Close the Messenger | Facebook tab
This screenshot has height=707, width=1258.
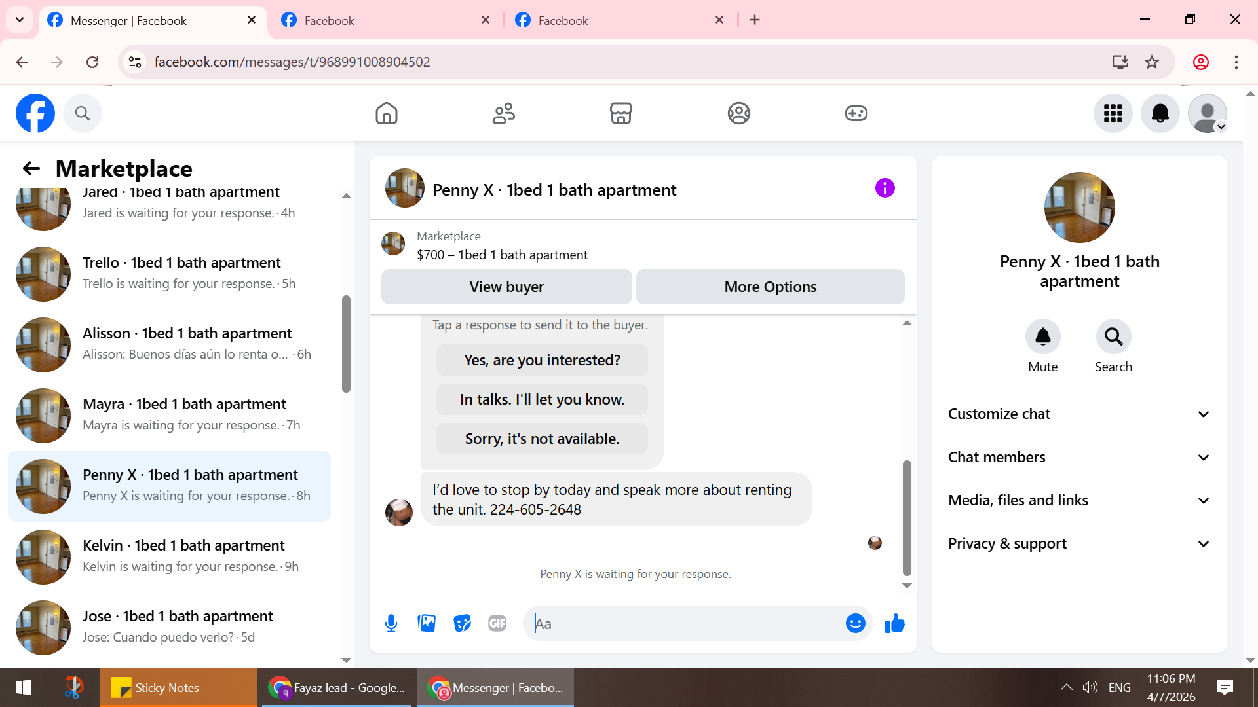coord(252,20)
